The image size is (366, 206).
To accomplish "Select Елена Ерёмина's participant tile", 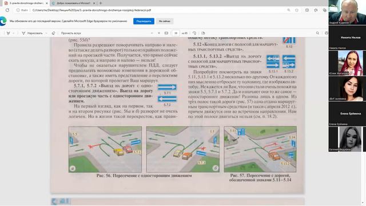I will tap(347, 114).
